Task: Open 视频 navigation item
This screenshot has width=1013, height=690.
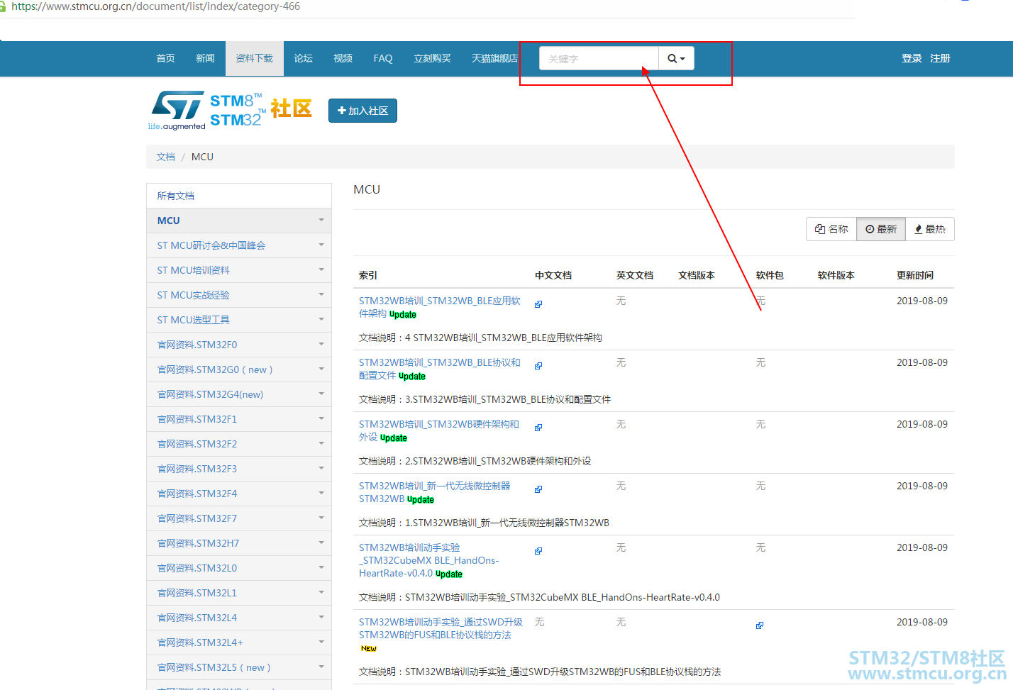Action: coord(343,58)
